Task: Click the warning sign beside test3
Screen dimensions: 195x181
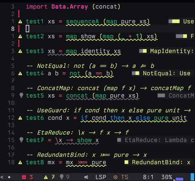Action: (x=20, y=51)
